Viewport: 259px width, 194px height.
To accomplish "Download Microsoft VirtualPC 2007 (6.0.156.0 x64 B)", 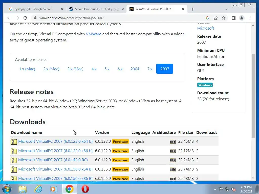I will [55, 169].
